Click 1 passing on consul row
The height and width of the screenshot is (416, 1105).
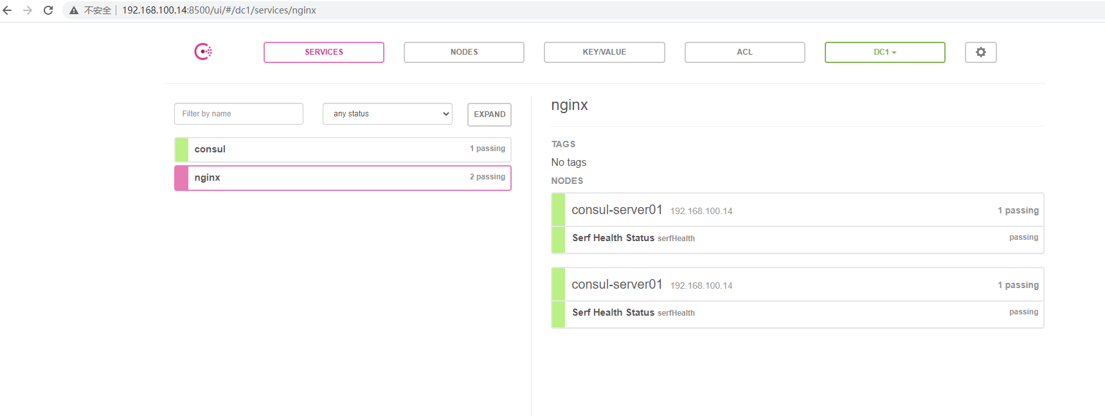point(487,149)
